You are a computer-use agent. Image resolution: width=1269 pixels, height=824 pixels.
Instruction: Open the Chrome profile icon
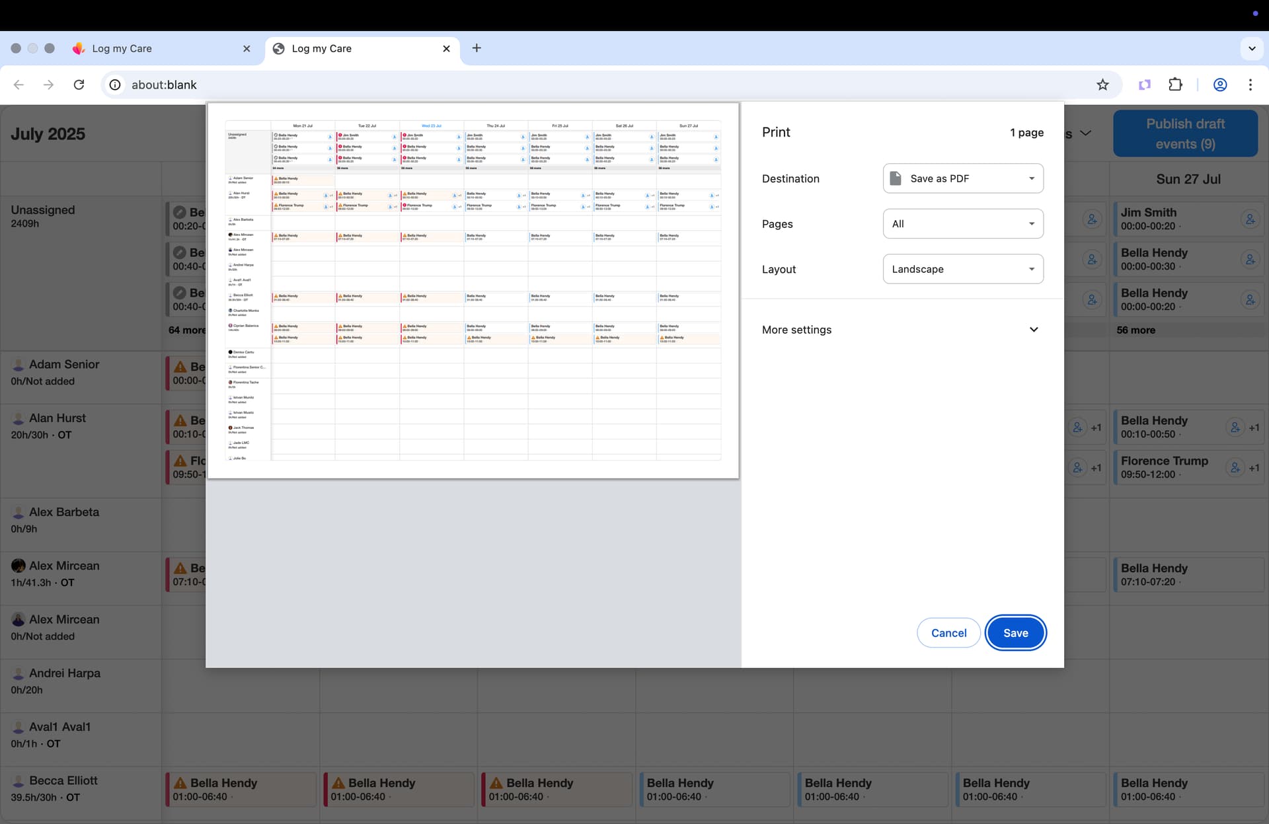click(1220, 85)
